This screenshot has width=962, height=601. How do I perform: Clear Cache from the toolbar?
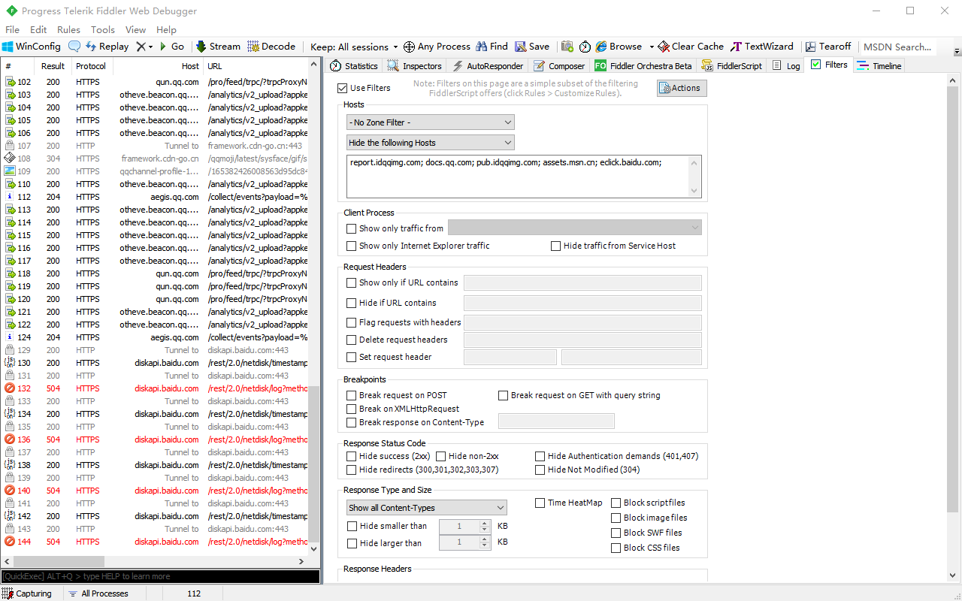691,47
